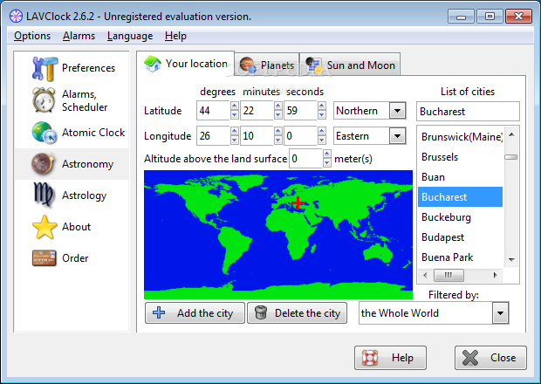The image size is (541, 384).
Task: Select Brunswick(Maine) in the city list
Action: [x=460, y=137]
